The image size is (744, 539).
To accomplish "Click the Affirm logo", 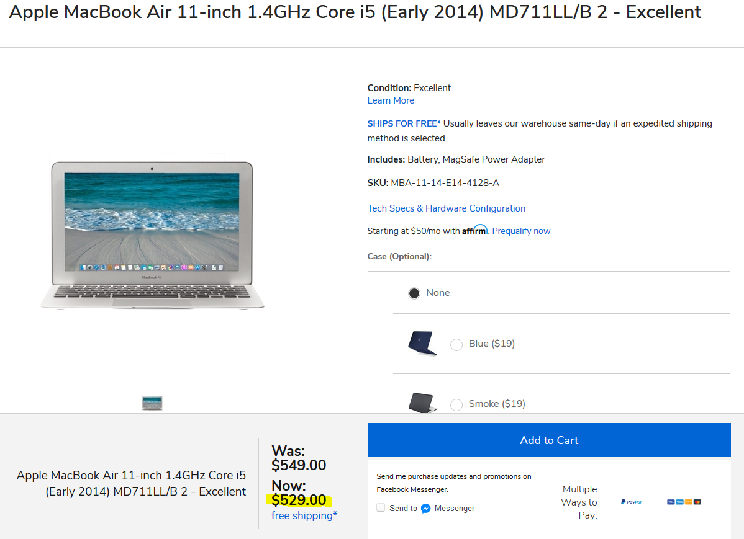I will 475,230.
